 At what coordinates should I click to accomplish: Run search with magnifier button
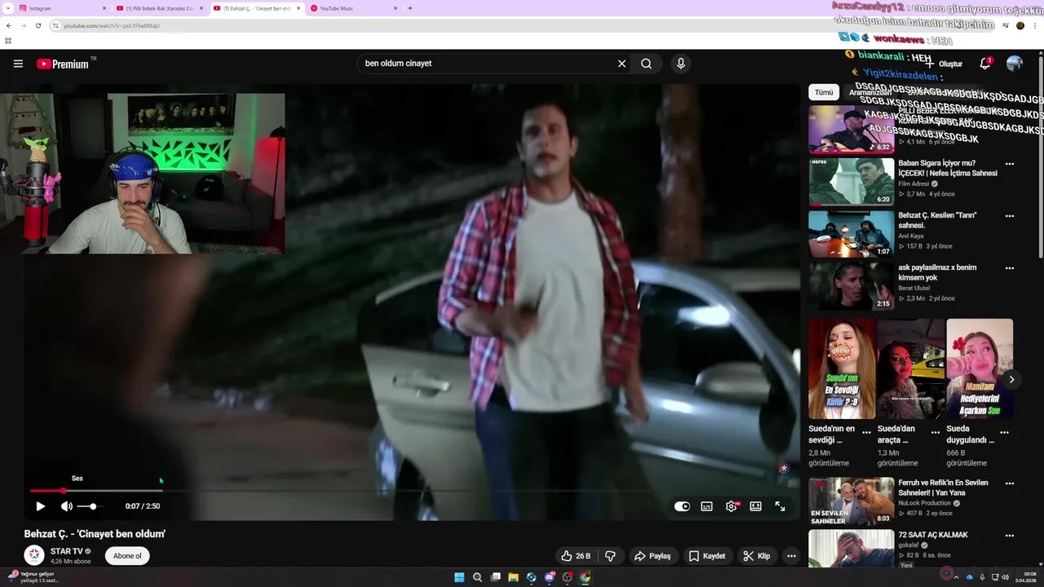pyautogui.click(x=646, y=64)
